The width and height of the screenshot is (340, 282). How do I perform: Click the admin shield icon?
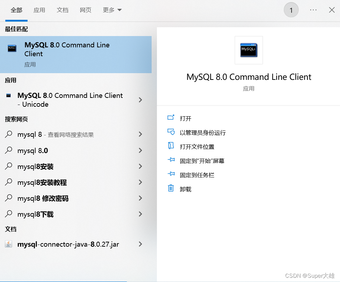coord(171,131)
